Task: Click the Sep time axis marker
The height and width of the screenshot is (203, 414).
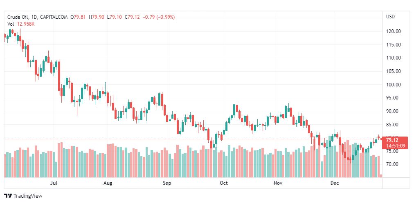Action: point(166,183)
